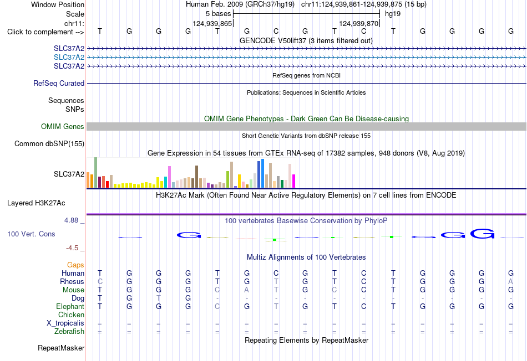The height and width of the screenshot is (361, 527).
Task: Click the tallest green GTEx expression bar
Action: pos(96,172)
